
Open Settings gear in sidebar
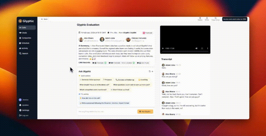point(24,110)
